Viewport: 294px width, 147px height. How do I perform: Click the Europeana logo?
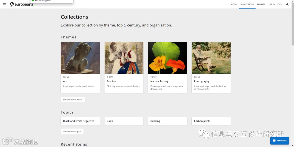22,4
